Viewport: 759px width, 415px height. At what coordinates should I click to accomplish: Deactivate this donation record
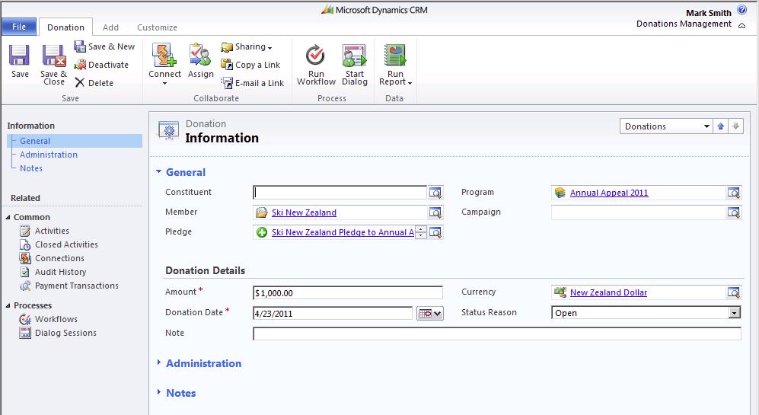(x=102, y=65)
